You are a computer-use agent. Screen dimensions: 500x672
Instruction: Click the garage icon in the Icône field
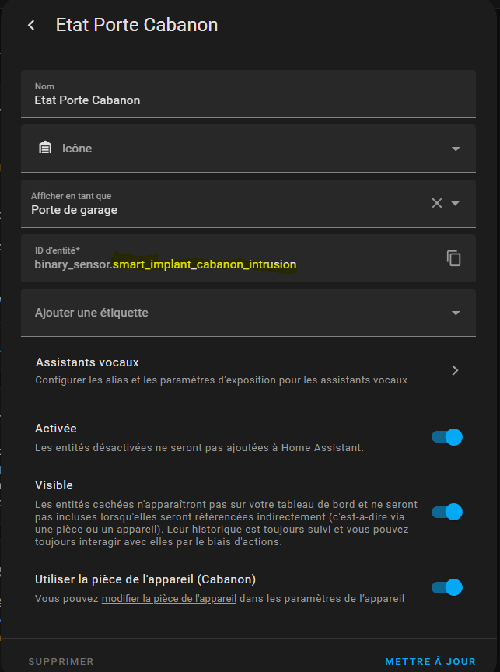45,148
